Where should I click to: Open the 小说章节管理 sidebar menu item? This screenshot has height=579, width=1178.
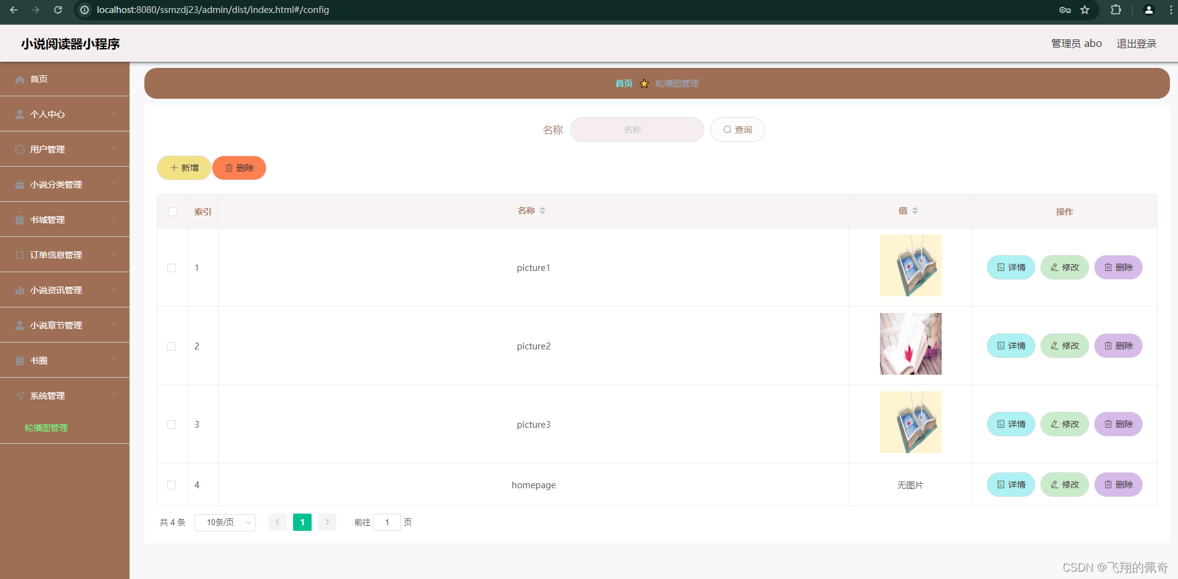click(65, 325)
